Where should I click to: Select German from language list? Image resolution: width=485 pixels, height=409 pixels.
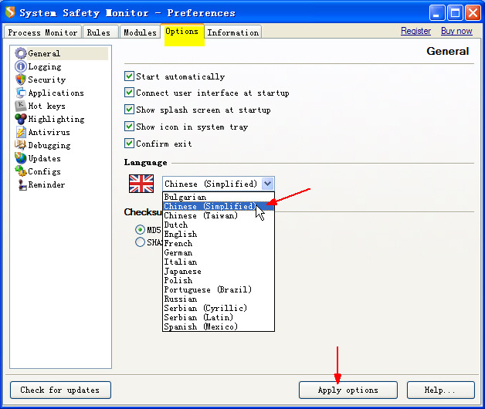(219, 252)
